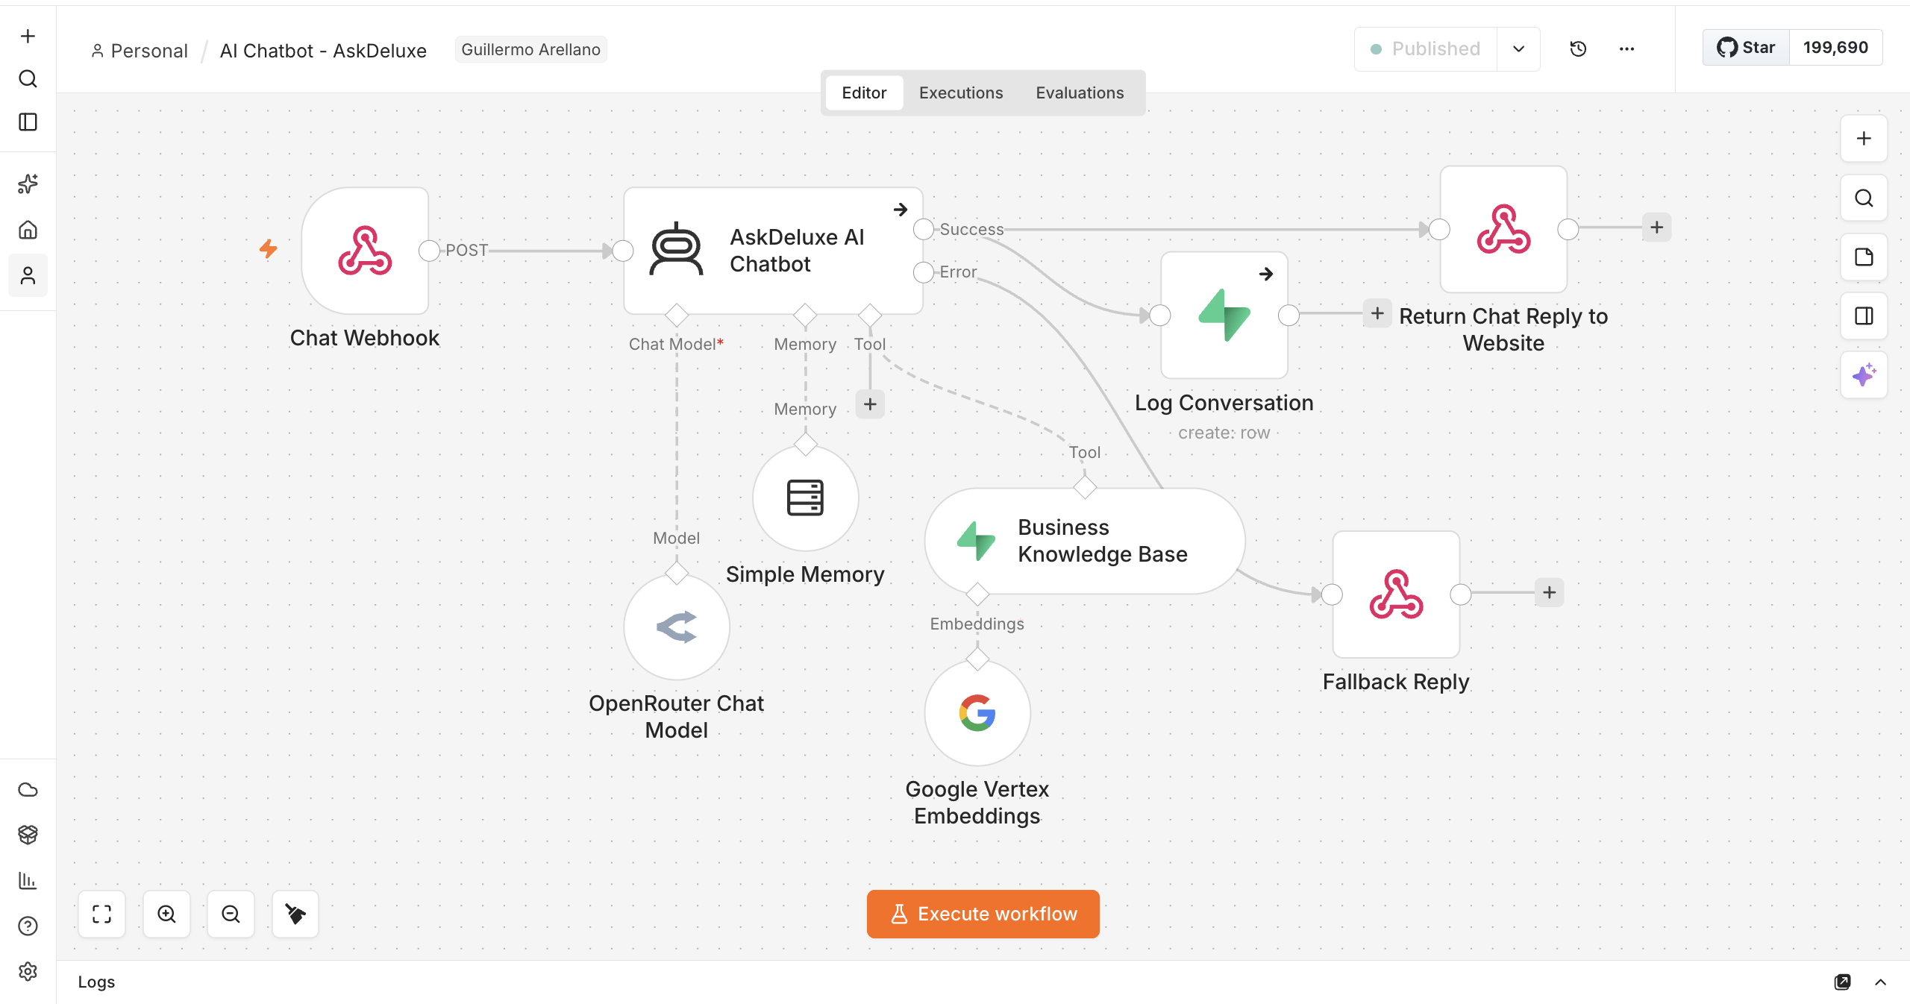The width and height of the screenshot is (1910, 1004).
Task: Open Personal user icon in sidebar
Action: (28, 276)
